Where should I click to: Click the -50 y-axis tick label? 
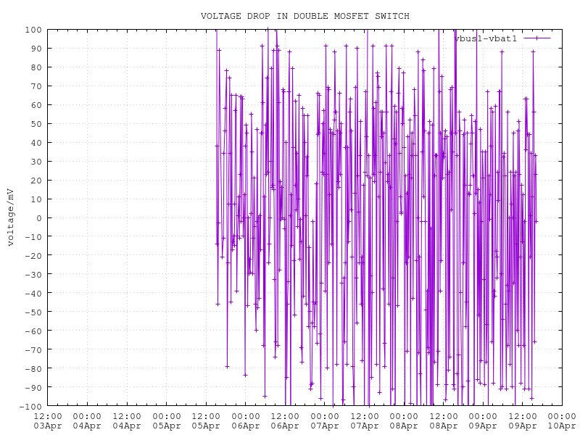tap(33, 312)
